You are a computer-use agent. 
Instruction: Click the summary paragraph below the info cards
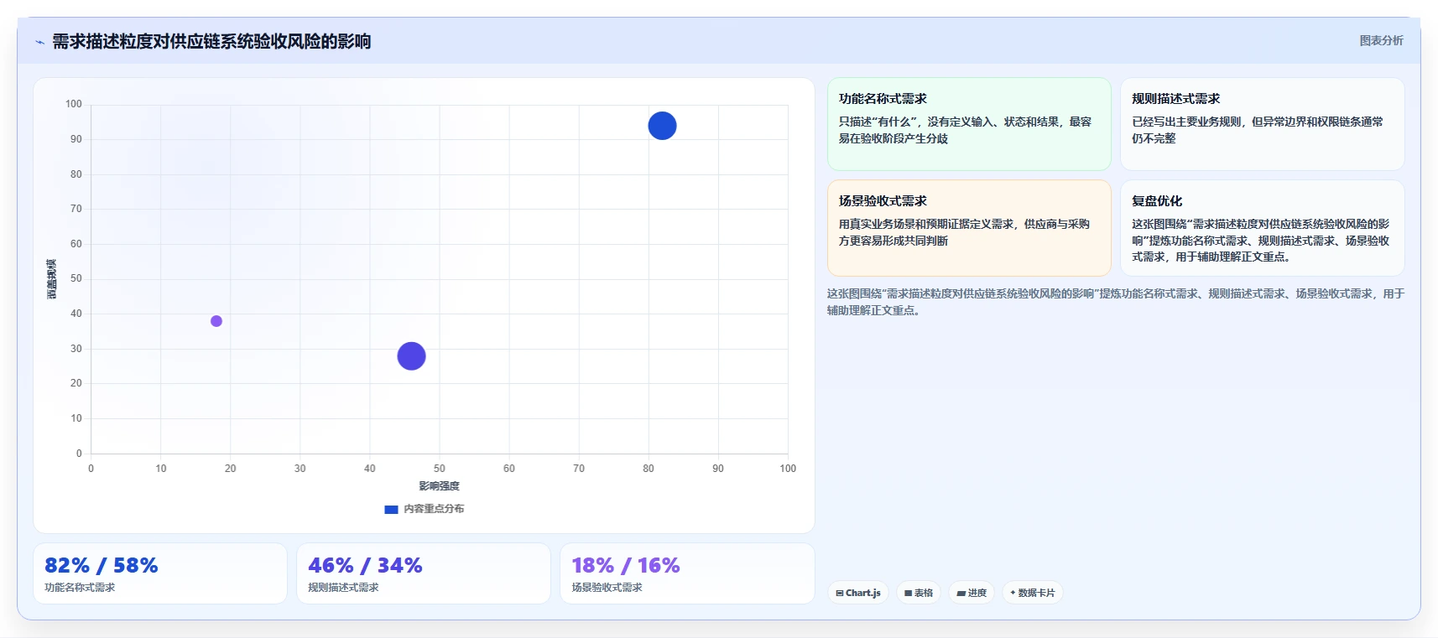(1115, 302)
